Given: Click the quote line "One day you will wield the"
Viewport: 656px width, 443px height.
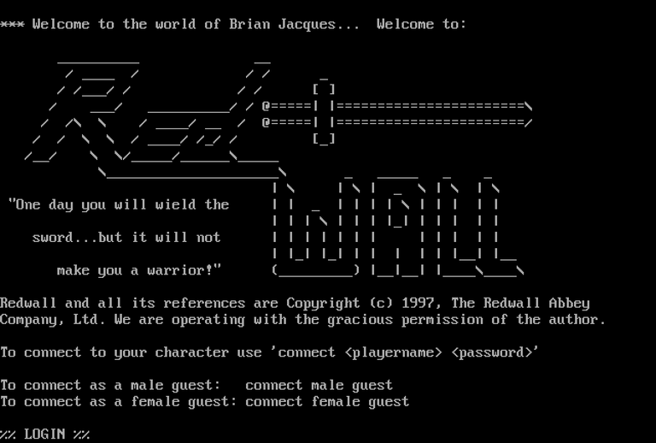Looking at the screenshot, I should point(119,204).
